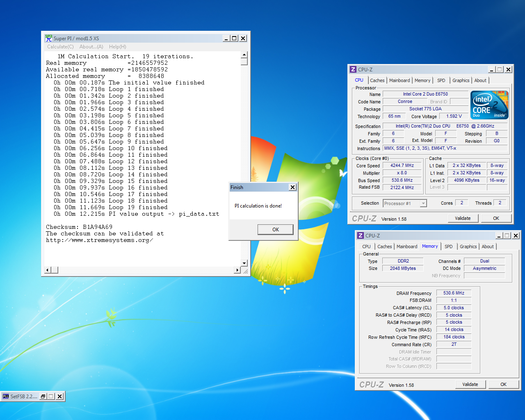Click the Name field Intel Core 2 Duo E6750
The width and height of the screenshot is (525, 420).
(425, 94)
